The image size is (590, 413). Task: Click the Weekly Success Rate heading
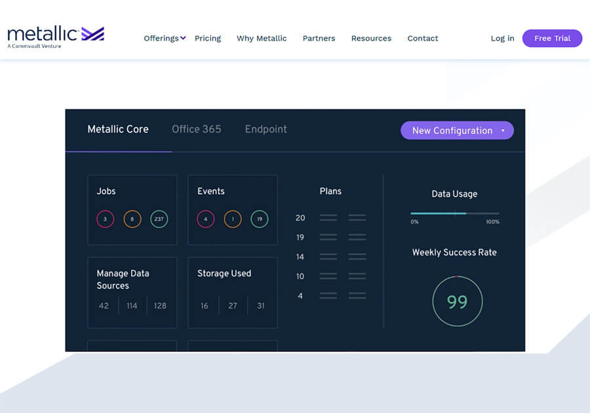[454, 252]
